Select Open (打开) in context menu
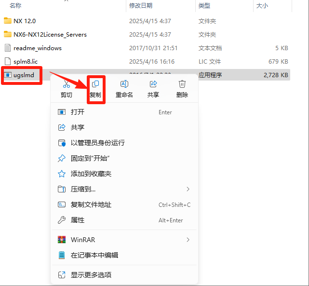The width and height of the screenshot is (309, 286). (77, 112)
